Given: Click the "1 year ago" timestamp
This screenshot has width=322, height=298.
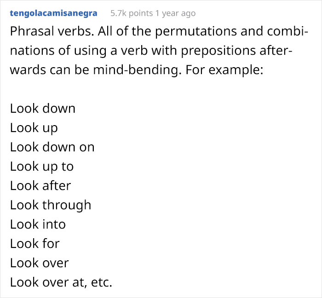Looking at the screenshot, I should [175, 13].
